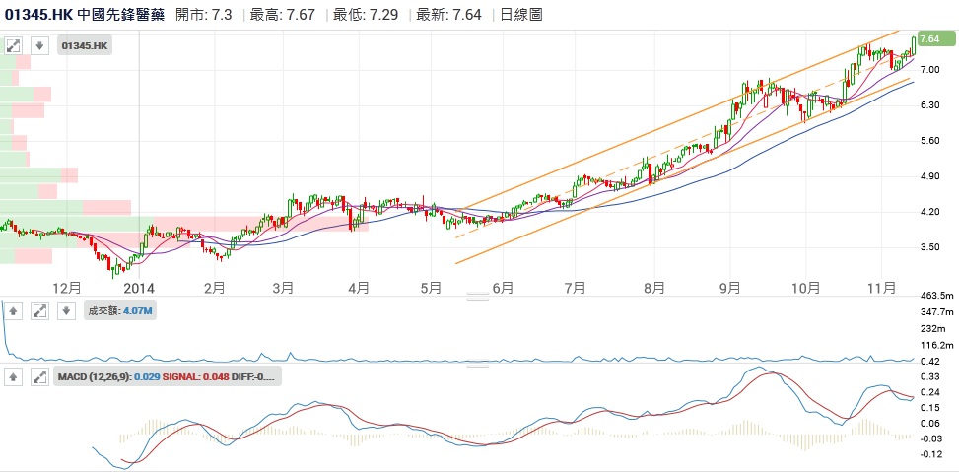The height and width of the screenshot is (472, 959).
Task: Maximize the MACD indicator panel
Action: [40, 376]
